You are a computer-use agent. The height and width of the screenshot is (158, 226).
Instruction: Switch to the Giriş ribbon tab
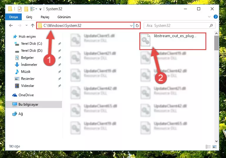tap(29, 17)
